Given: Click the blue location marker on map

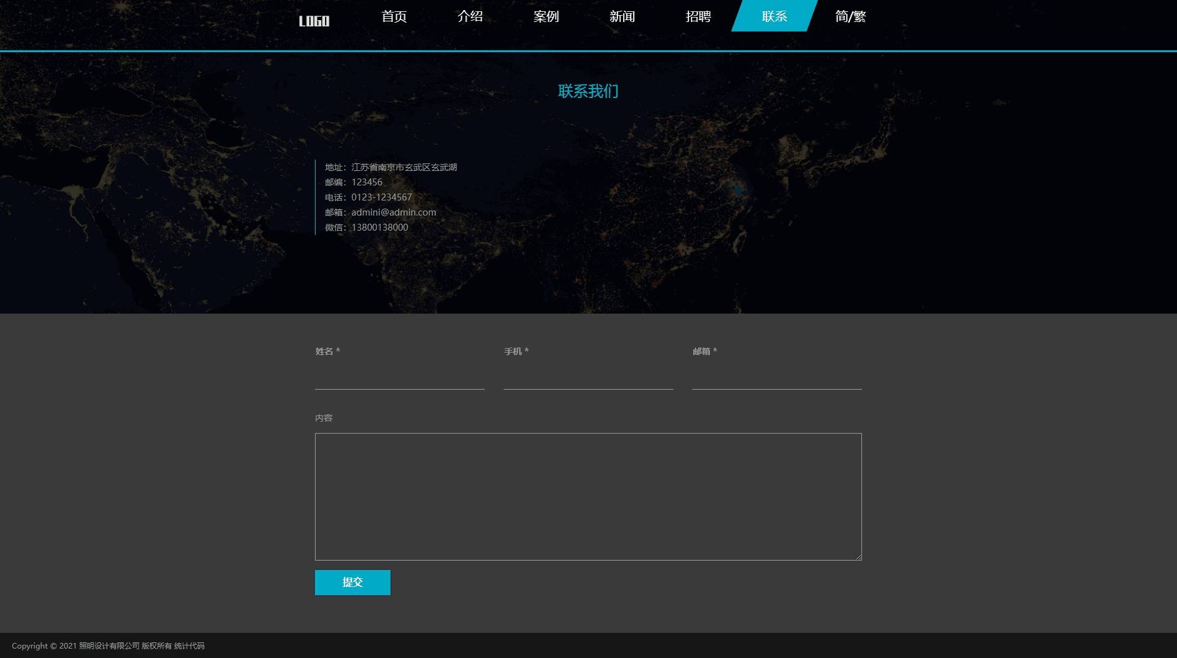Looking at the screenshot, I should pos(738,190).
